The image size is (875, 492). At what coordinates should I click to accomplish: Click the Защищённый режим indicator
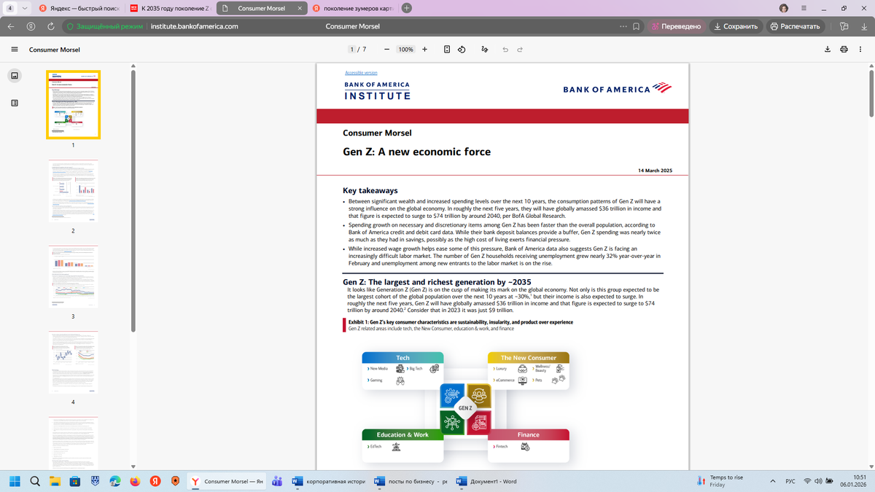click(105, 26)
